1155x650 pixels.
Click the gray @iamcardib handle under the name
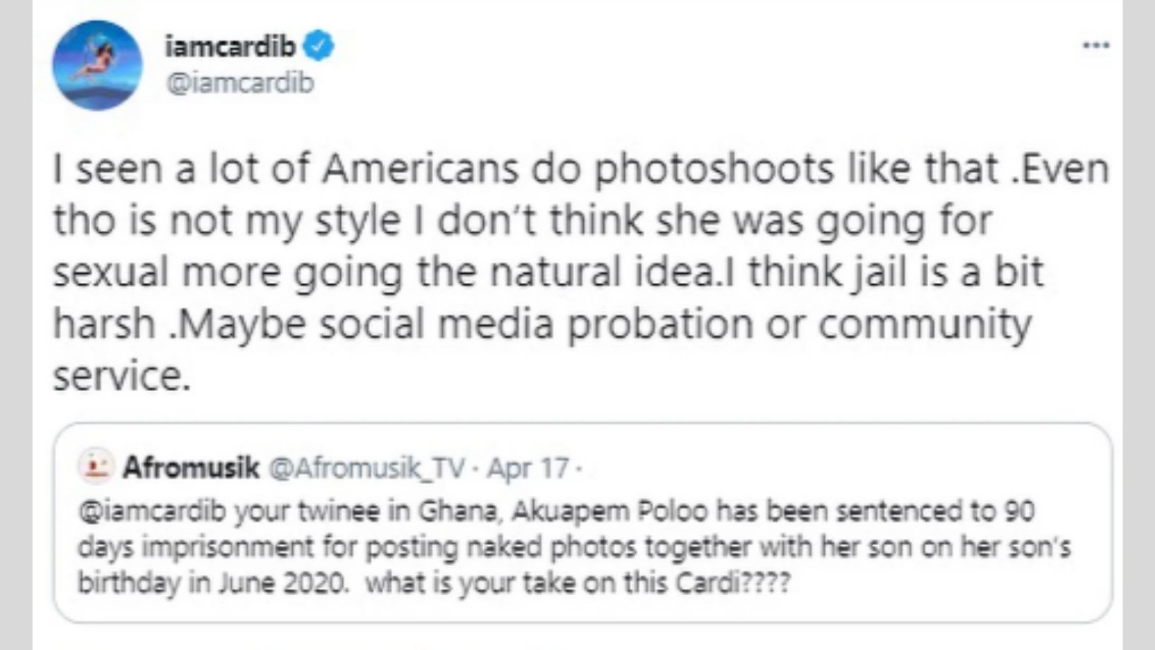239,83
